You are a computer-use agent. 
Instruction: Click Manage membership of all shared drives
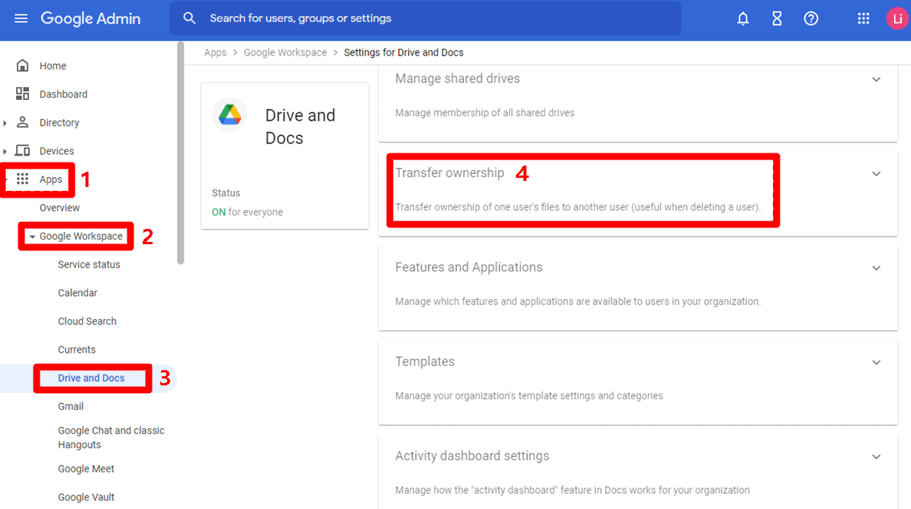click(x=484, y=113)
